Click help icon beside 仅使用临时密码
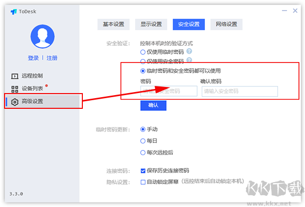Screen dimensions: 305x207 189,51
